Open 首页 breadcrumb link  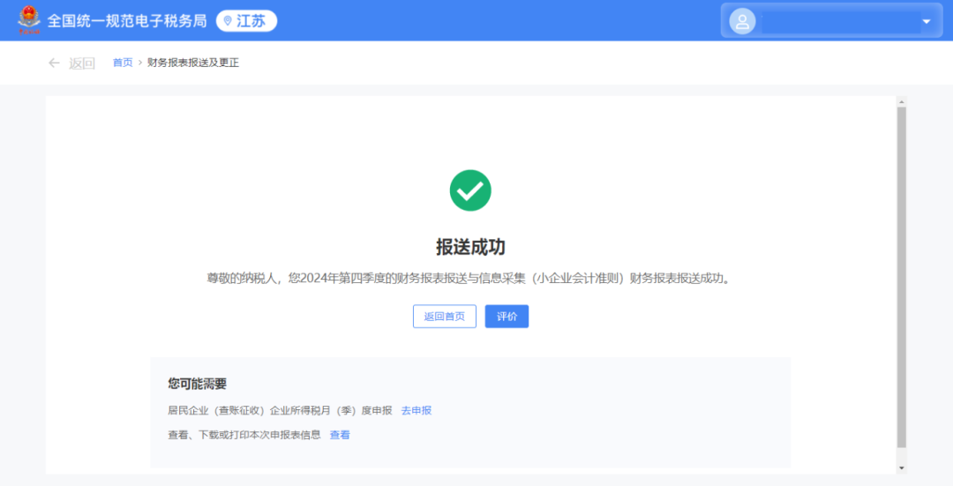(x=123, y=63)
